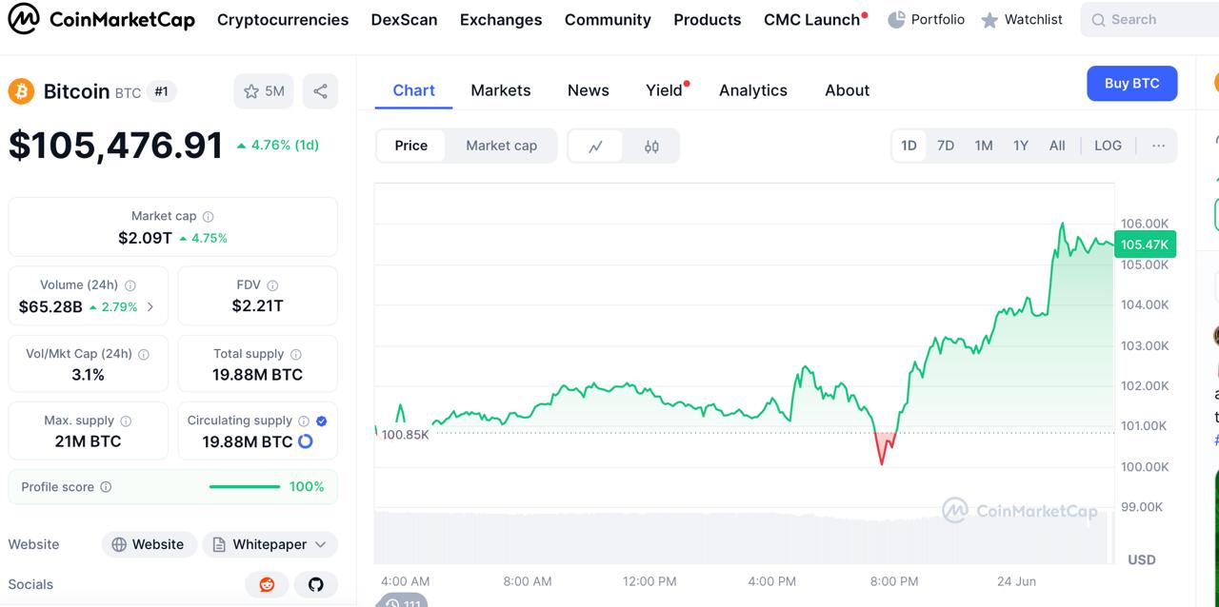
Task: Select the candlestick chart style
Action: [x=651, y=147]
